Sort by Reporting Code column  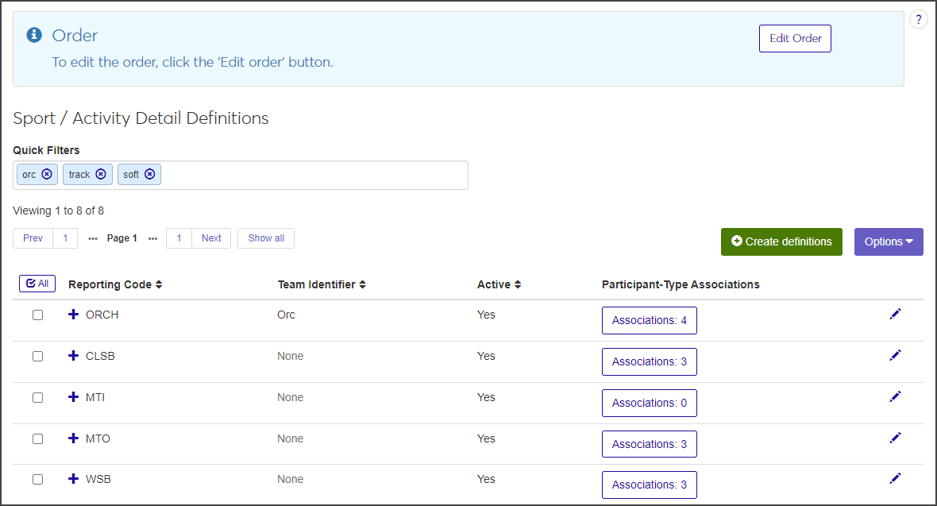pos(115,284)
